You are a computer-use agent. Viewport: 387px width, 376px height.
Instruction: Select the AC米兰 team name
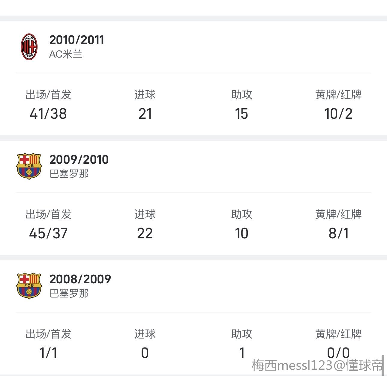click(x=66, y=54)
